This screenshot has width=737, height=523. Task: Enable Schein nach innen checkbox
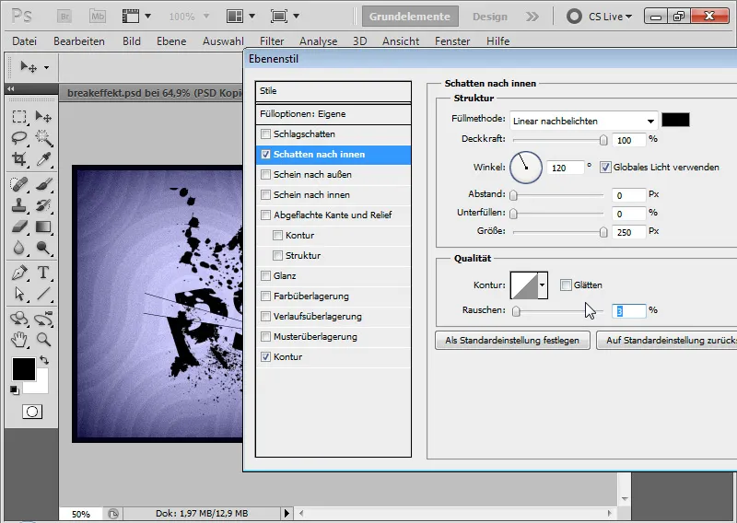tap(266, 194)
